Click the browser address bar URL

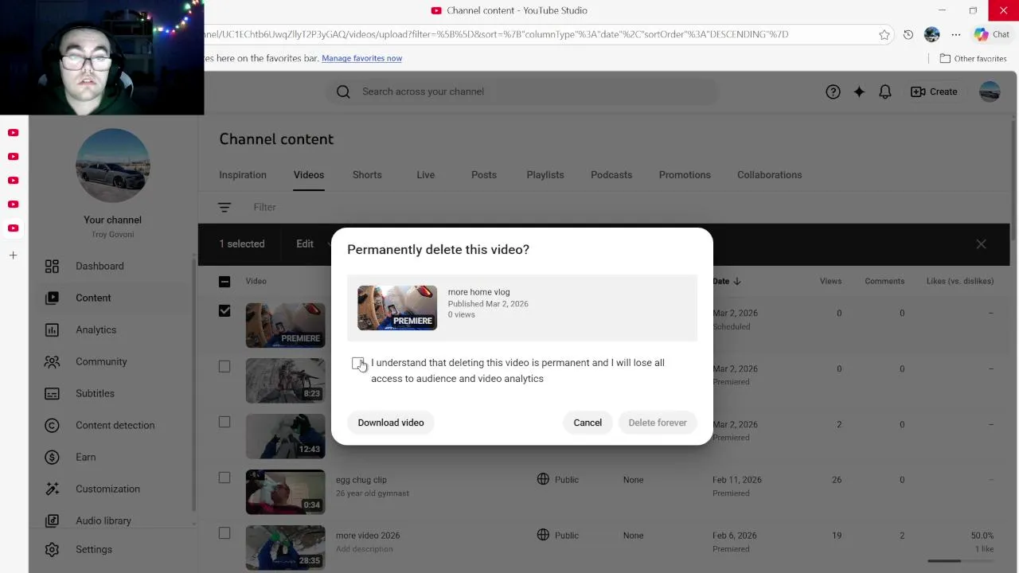(496, 34)
